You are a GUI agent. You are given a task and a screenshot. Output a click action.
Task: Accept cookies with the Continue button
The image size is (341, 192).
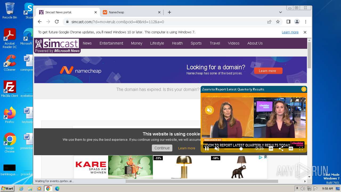(162, 148)
